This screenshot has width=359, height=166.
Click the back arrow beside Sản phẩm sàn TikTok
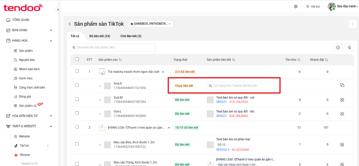click(x=70, y=24)
